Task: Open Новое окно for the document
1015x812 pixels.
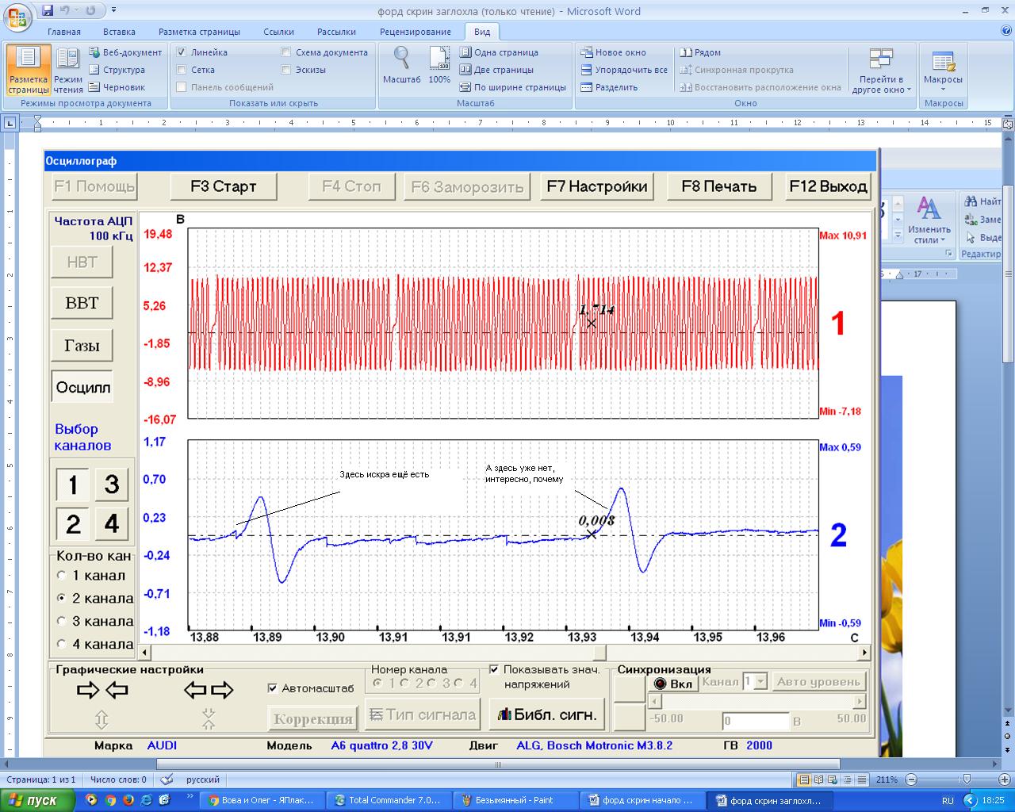Action: 613,52
